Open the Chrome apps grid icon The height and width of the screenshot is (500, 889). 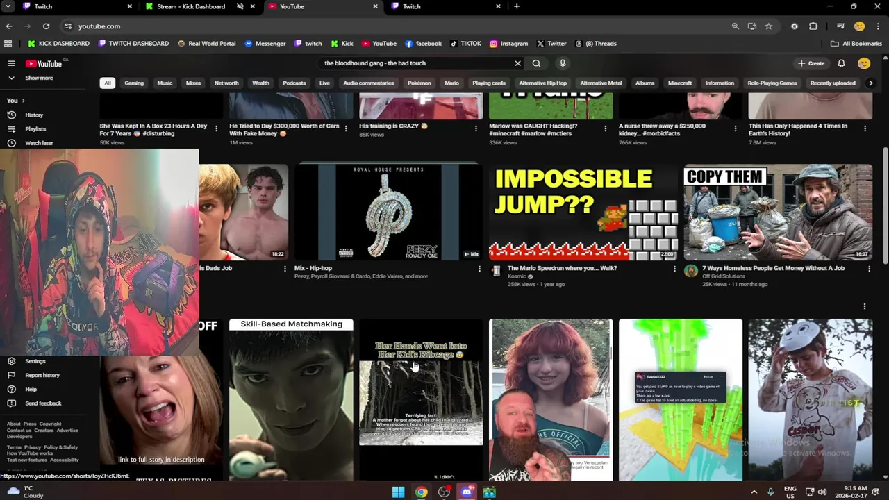[x=8, y=44]
